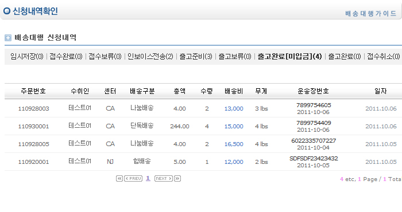This screenshot has height=212, width=402.
Task: Switch to 인보이스전송(2) tab
Action: [x=150, y=57]
